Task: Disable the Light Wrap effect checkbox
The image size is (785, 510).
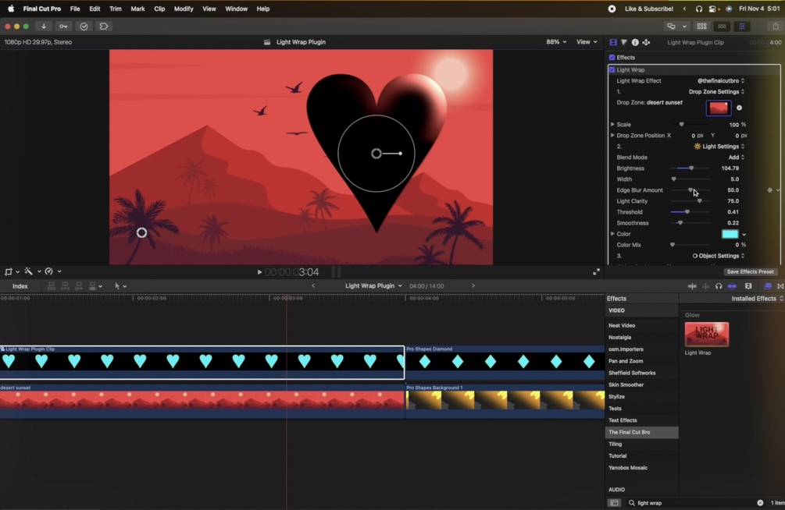Action: (612, 70)
